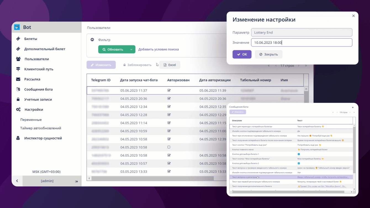370x208 pixels.
Task: Go to next page in Сообщения бота panel
Action: 350,112
